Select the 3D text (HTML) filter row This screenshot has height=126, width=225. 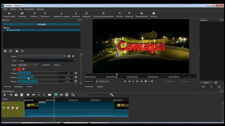coord(41,30)
